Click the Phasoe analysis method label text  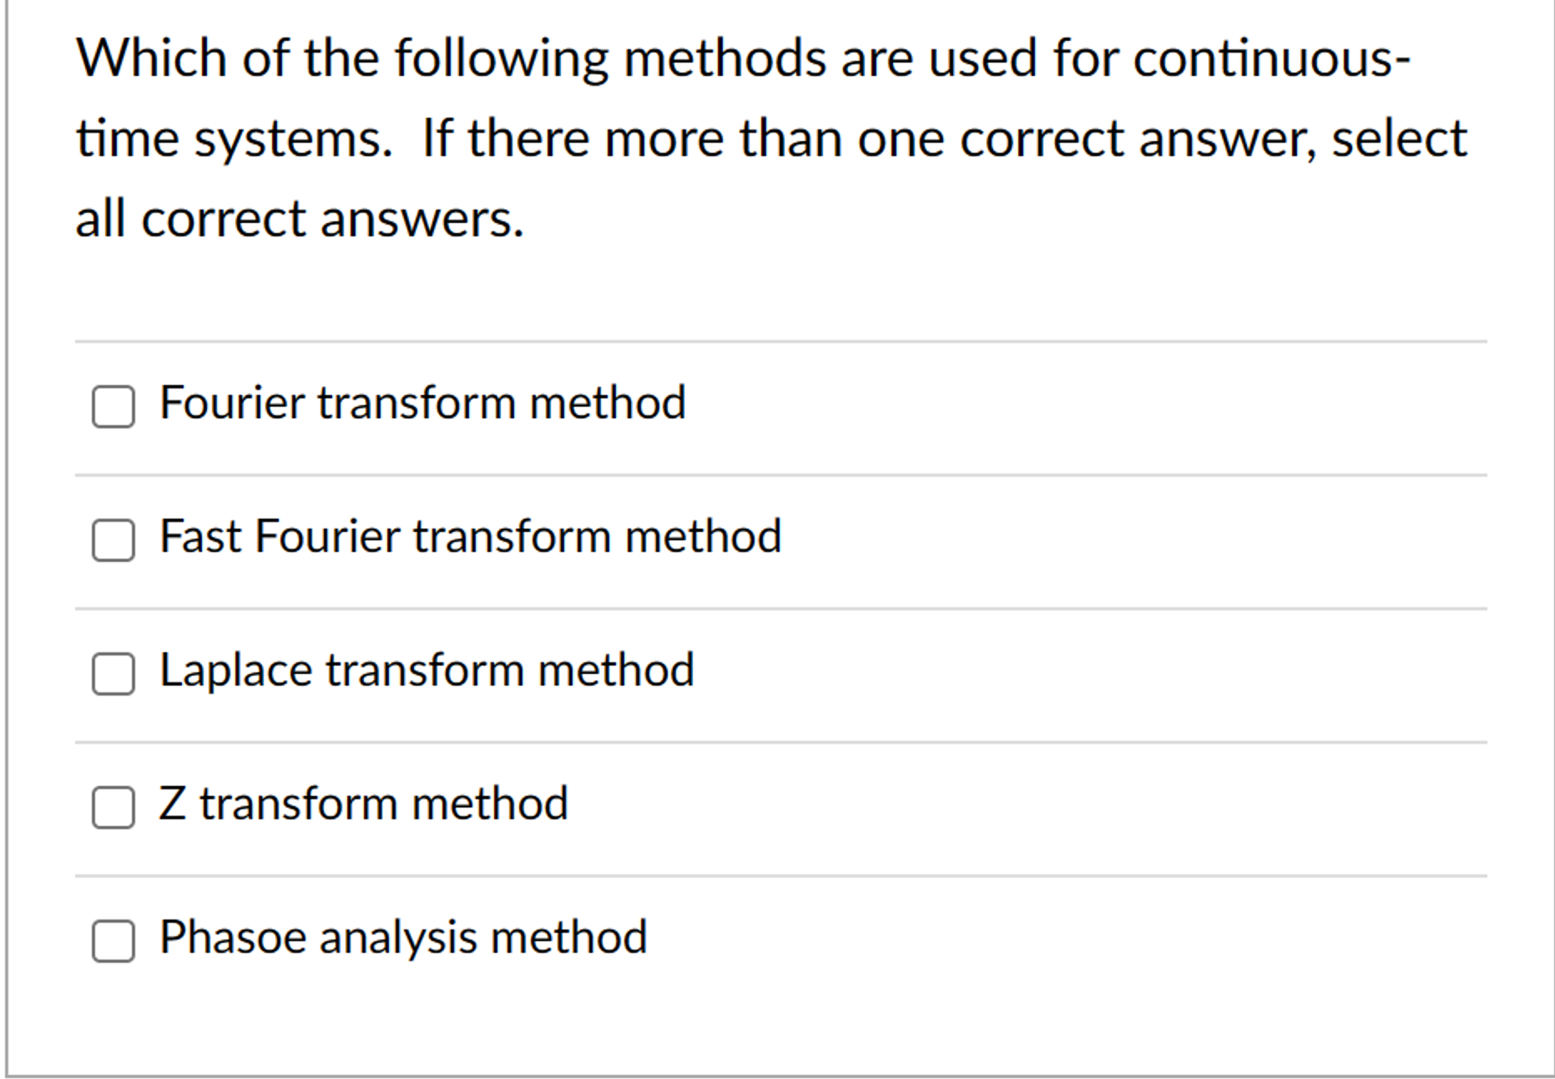coord(403,936)
